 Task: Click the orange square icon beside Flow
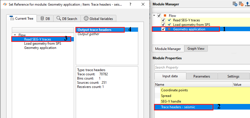pyautogui.click(x=165, y=16)
